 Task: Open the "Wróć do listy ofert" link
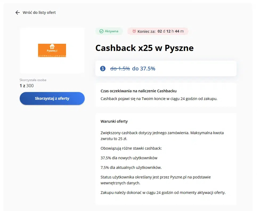click(x=39, y=13)
